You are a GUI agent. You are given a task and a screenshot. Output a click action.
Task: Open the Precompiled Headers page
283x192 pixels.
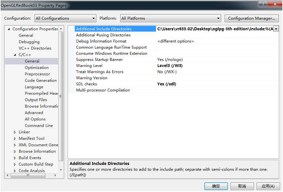pyautogui.click(x=41, y=93)
